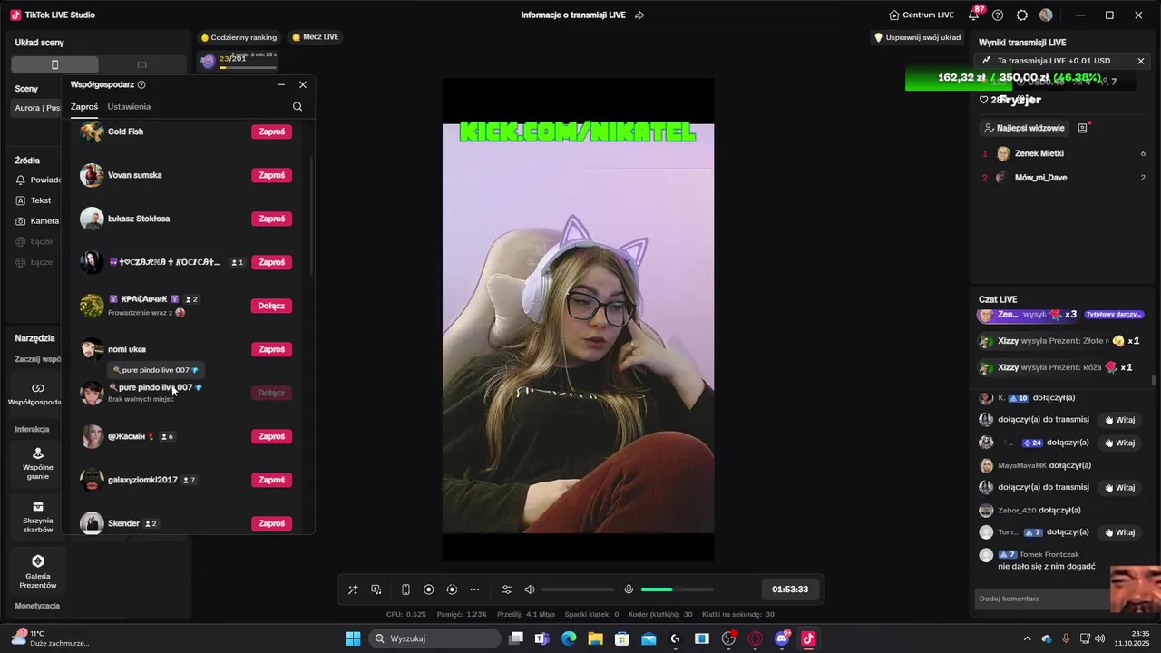Invite galaxyziomki2017 with Zaproś
Viewport: 1161px width, 653px height.
(x=271, y=480)
